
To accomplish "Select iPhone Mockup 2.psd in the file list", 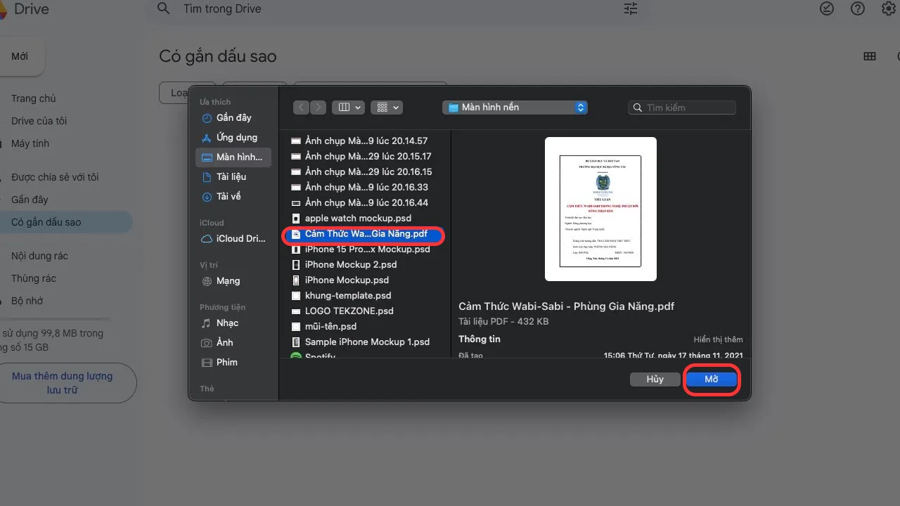I will pyautogui.click(x=352, y=264).
